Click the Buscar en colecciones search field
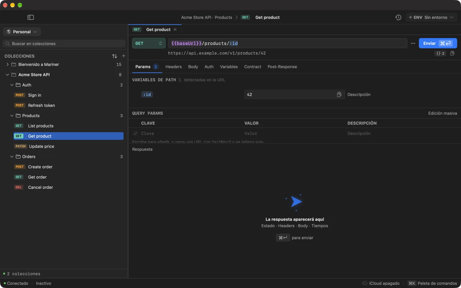This screenshot has width=461, height=288. click(x=64, y=43)
